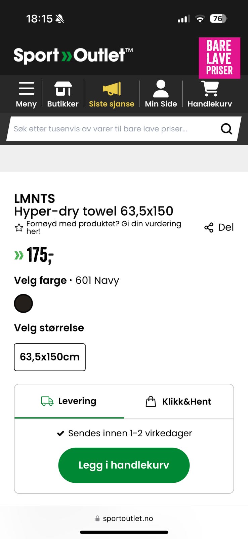Tap the Sport Outlet logo
Viewport: 248px width, 539px height.
(73, 56)
